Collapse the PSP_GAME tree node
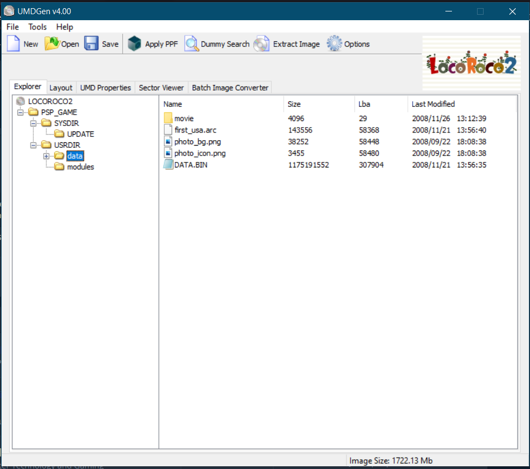The image size is (530, 469). pyautogui.click(x=20, y=112)
